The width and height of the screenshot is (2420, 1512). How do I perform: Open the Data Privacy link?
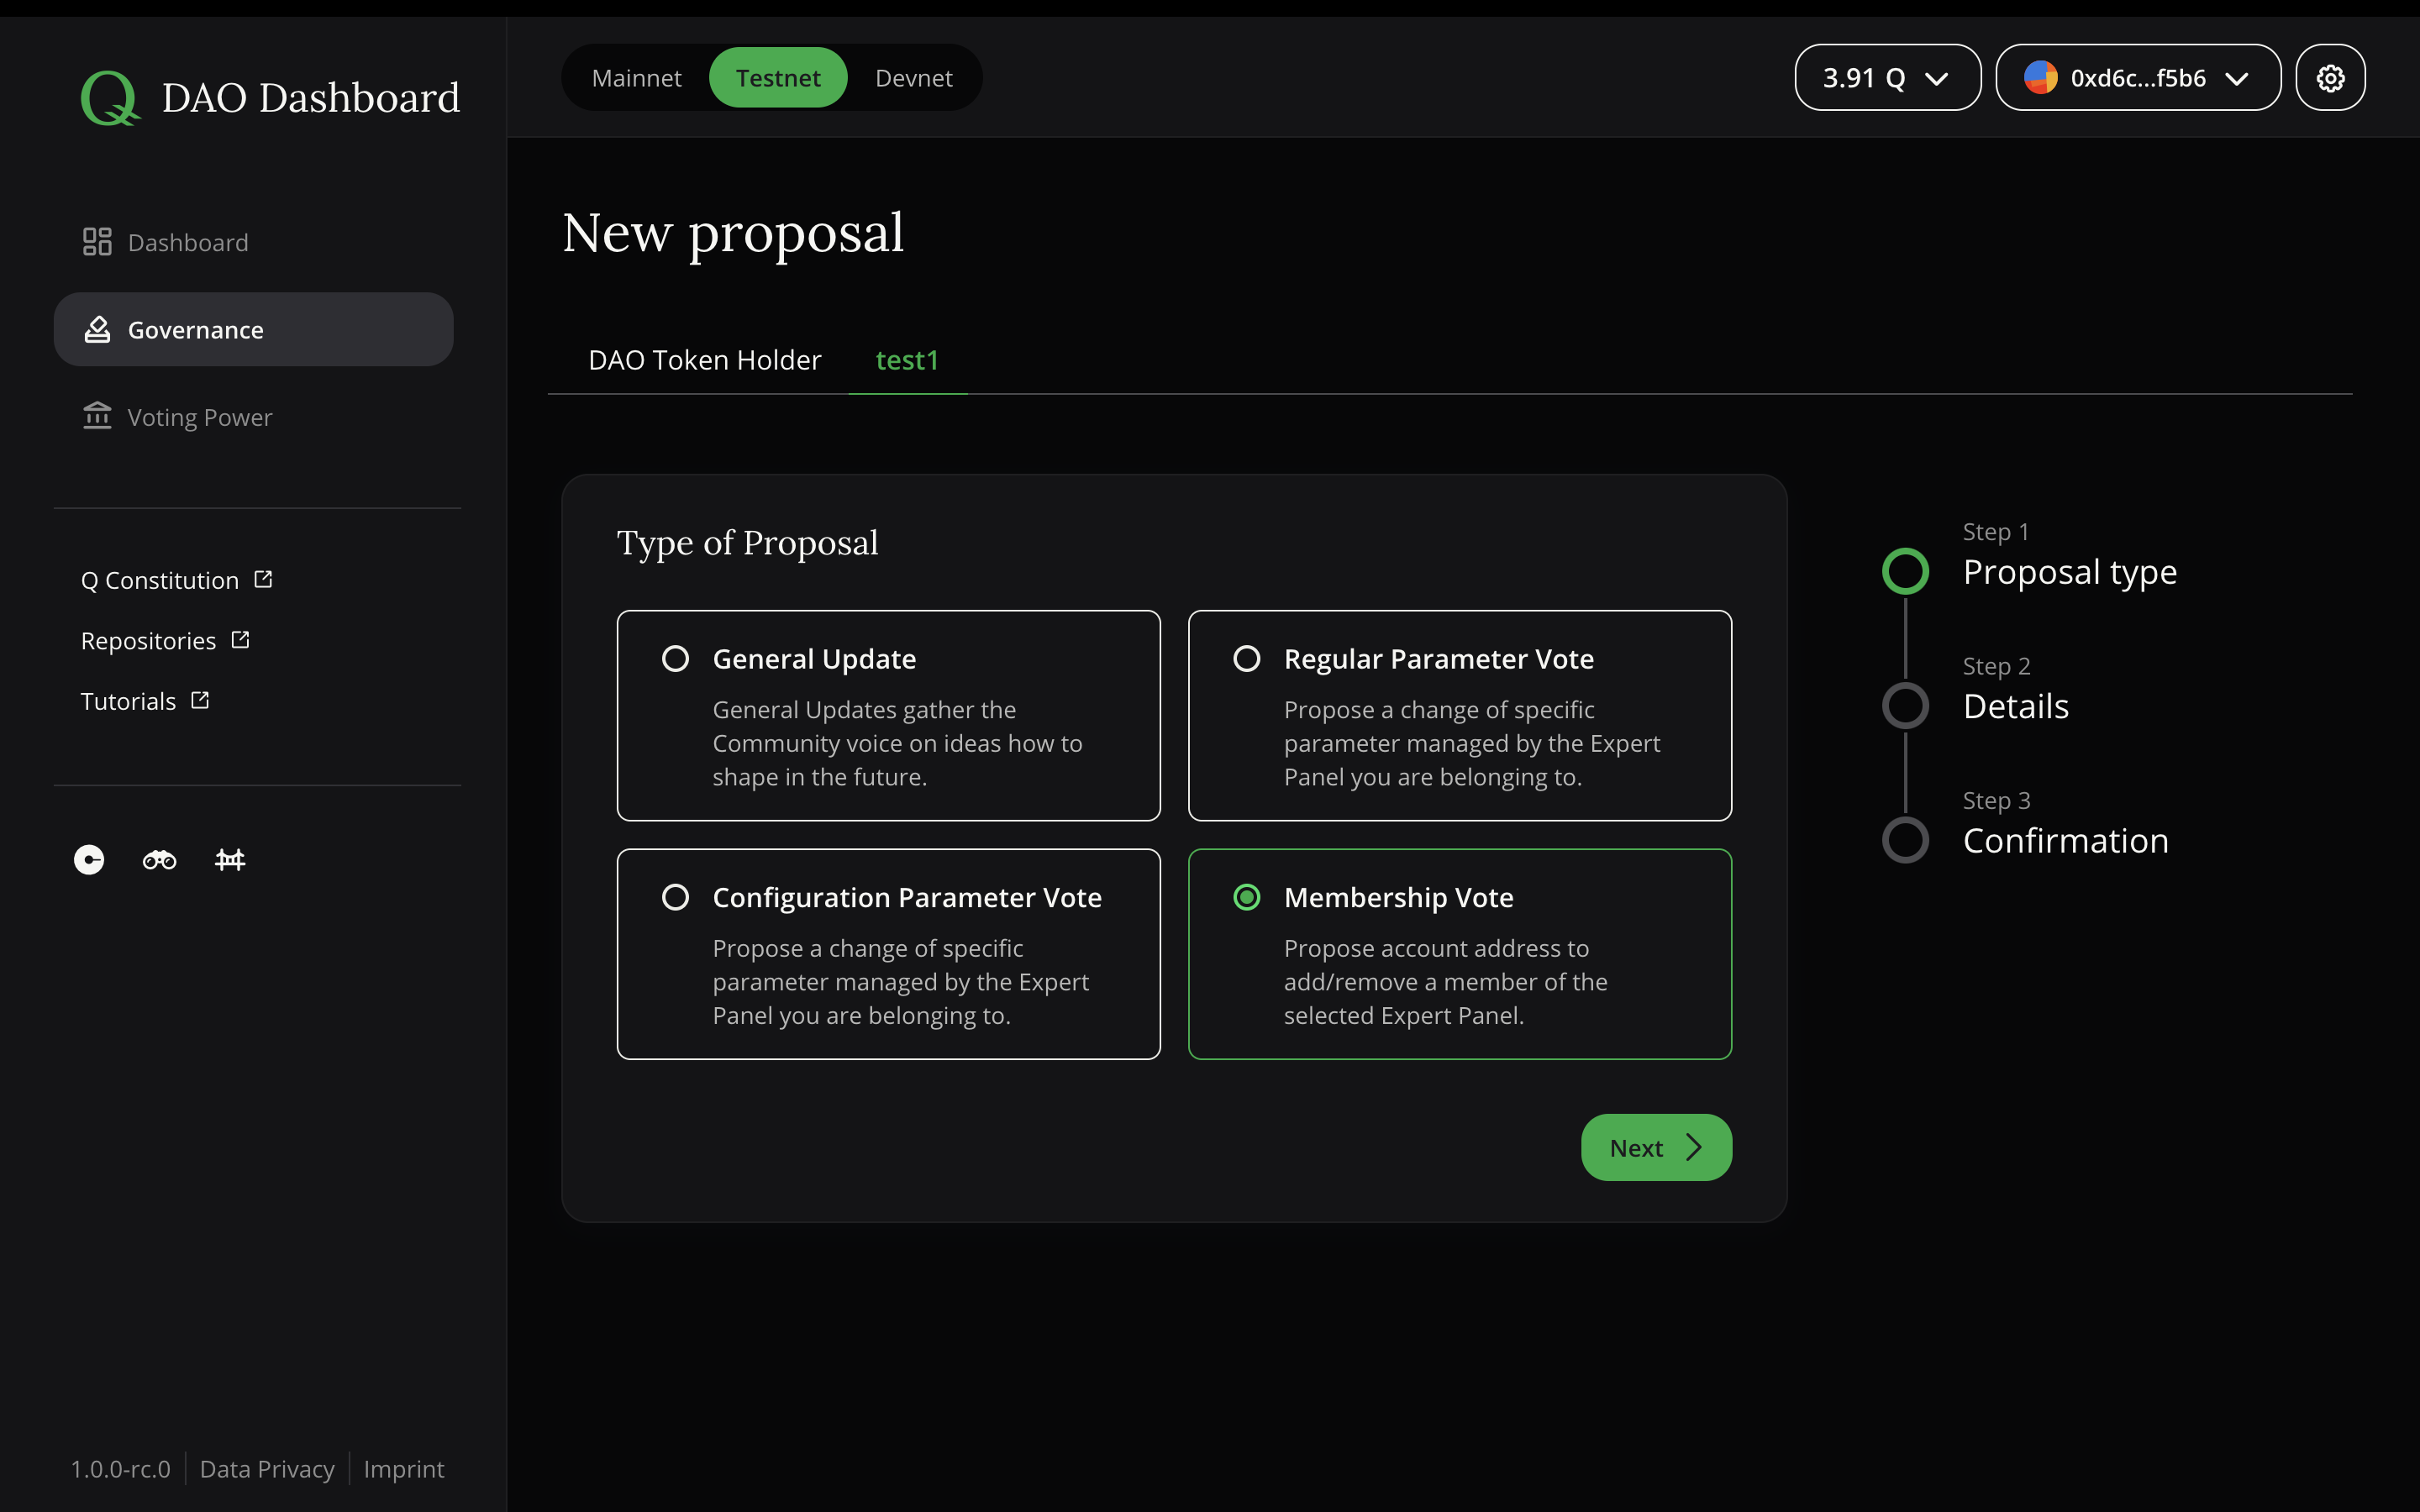(267, 1468)
